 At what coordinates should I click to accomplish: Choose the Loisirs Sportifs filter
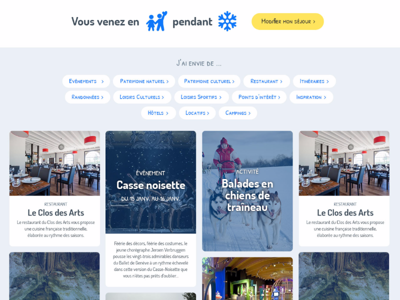[201, 97]
